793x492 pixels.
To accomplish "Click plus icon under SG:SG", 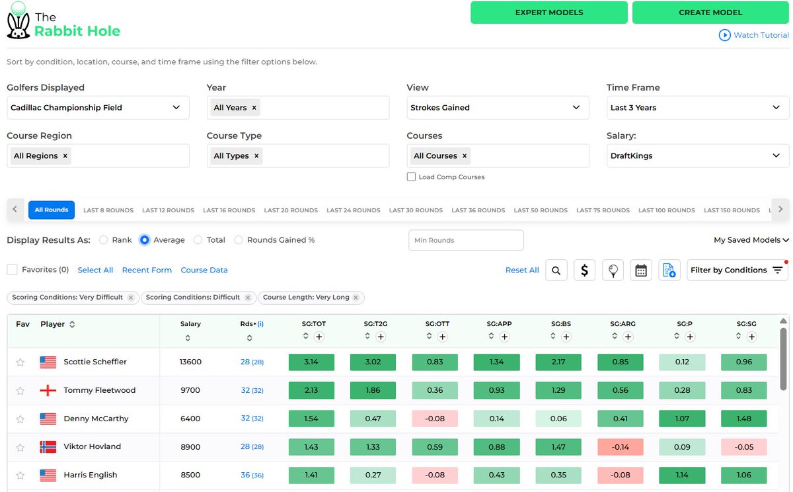I will (x=751, y=337).
